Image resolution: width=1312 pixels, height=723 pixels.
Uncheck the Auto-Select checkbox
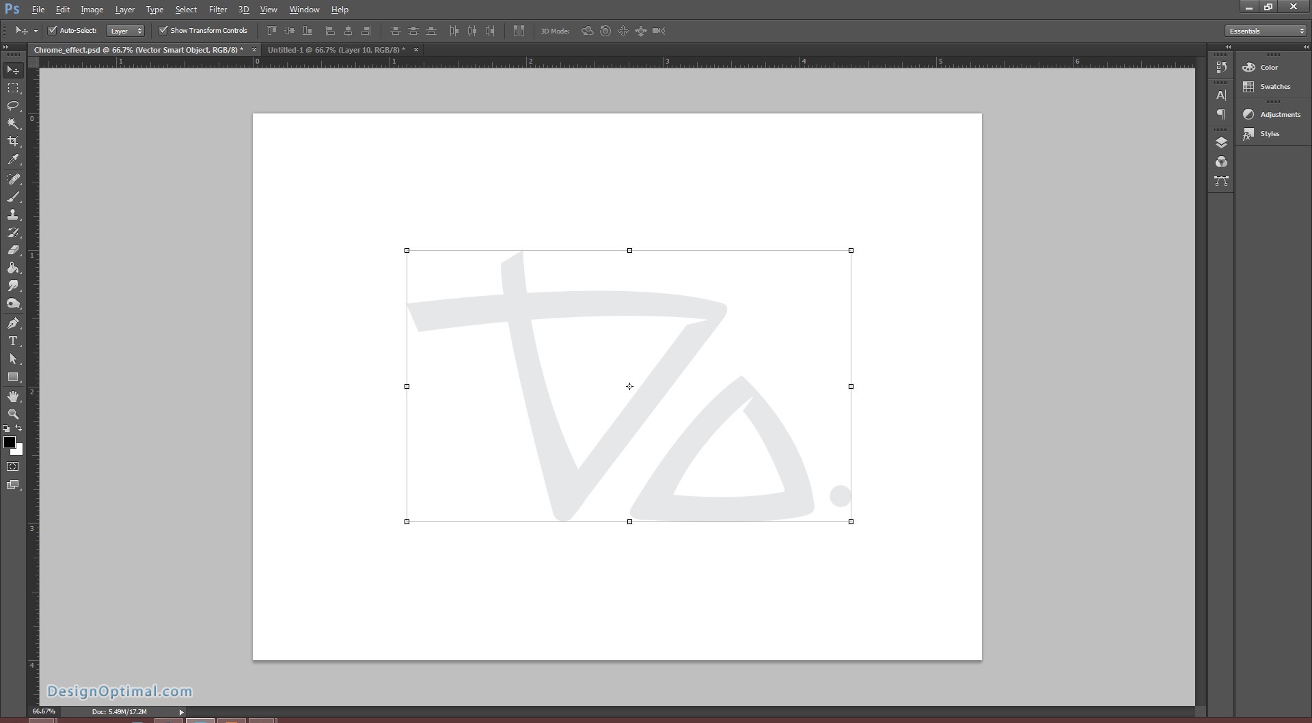tap(52, 30)
